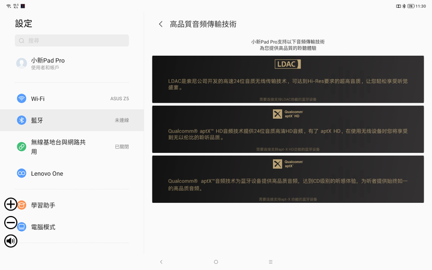432x270 pixels.
Task: Click the hotspot link icon
Action: pos(22,146)
